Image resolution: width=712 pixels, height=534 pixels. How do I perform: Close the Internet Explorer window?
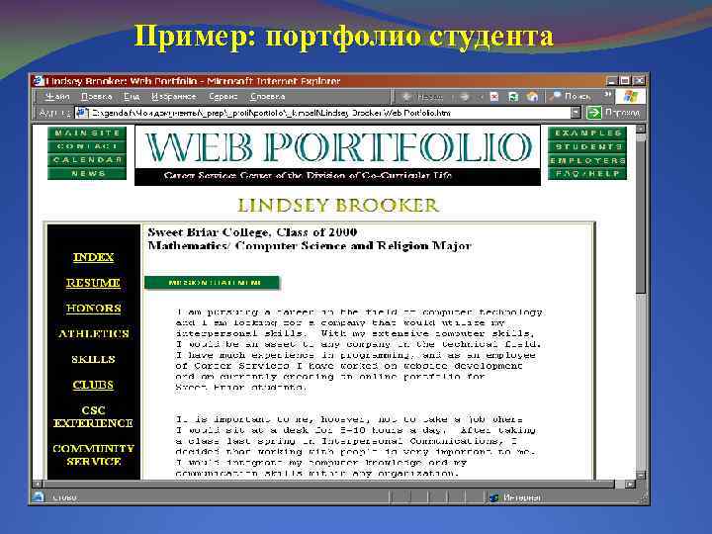[x=640, y=81]
